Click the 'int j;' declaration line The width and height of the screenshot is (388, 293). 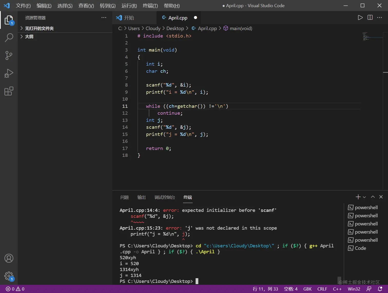click(154, 120)
